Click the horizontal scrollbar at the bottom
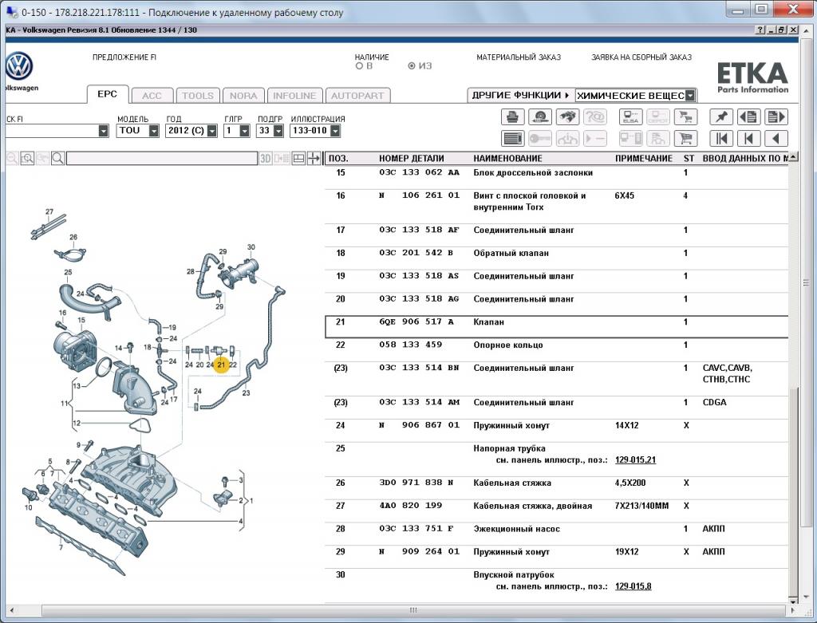817x623 pixels. (x=413, y=610)
